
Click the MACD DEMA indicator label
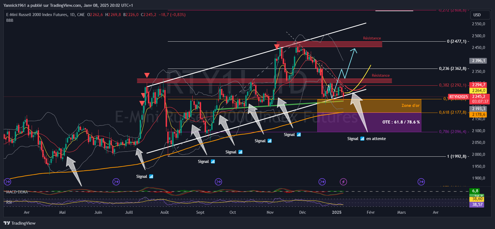point(17,192)
